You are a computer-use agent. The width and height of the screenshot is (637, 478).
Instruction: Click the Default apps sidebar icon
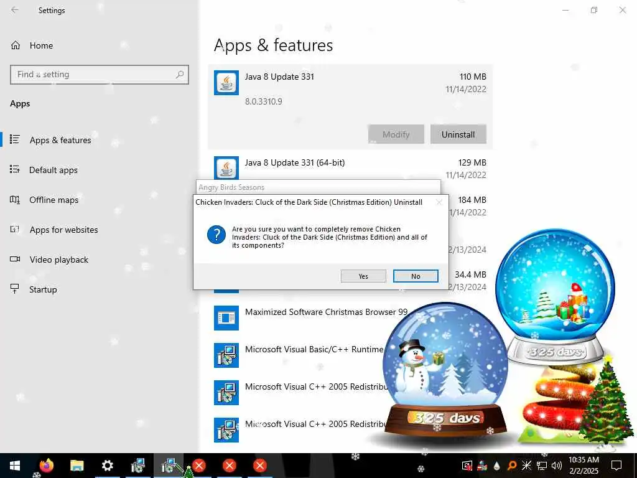tap(15, 169)
